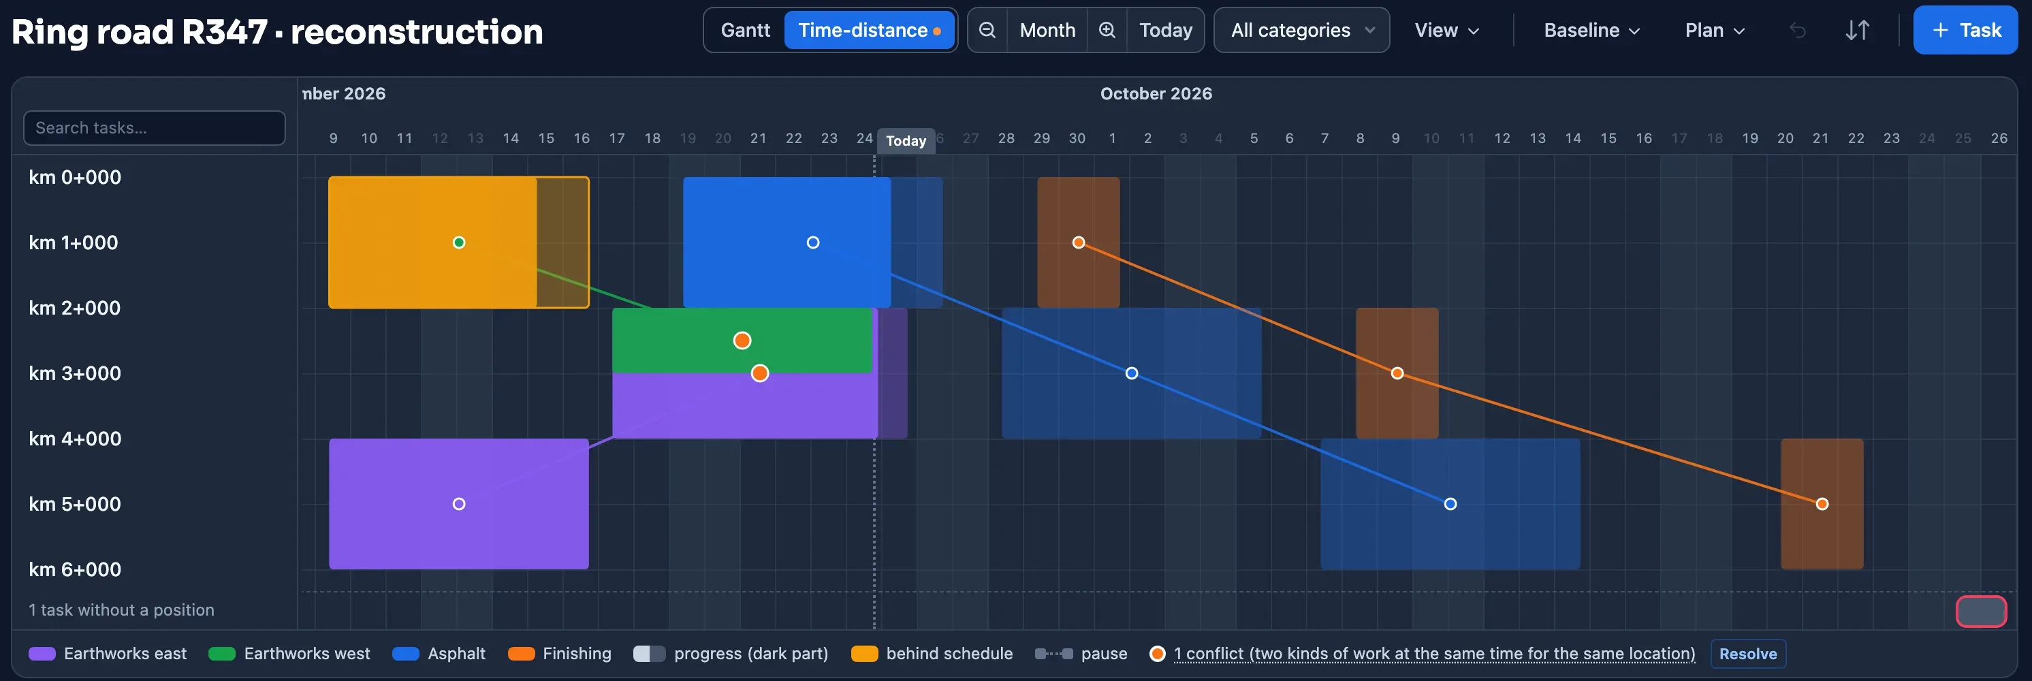This screenshot has width=2032, height=681.
Task: Open the conflict description link in legend
Action: [1433, 653]
